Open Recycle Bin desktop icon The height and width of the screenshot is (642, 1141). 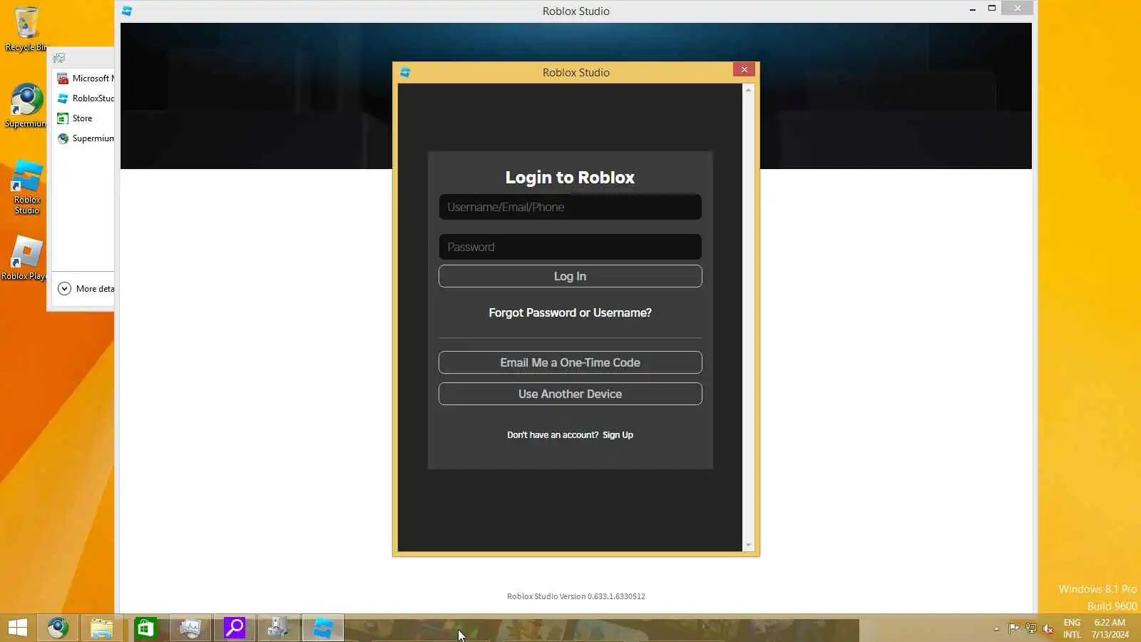point(26,29)
